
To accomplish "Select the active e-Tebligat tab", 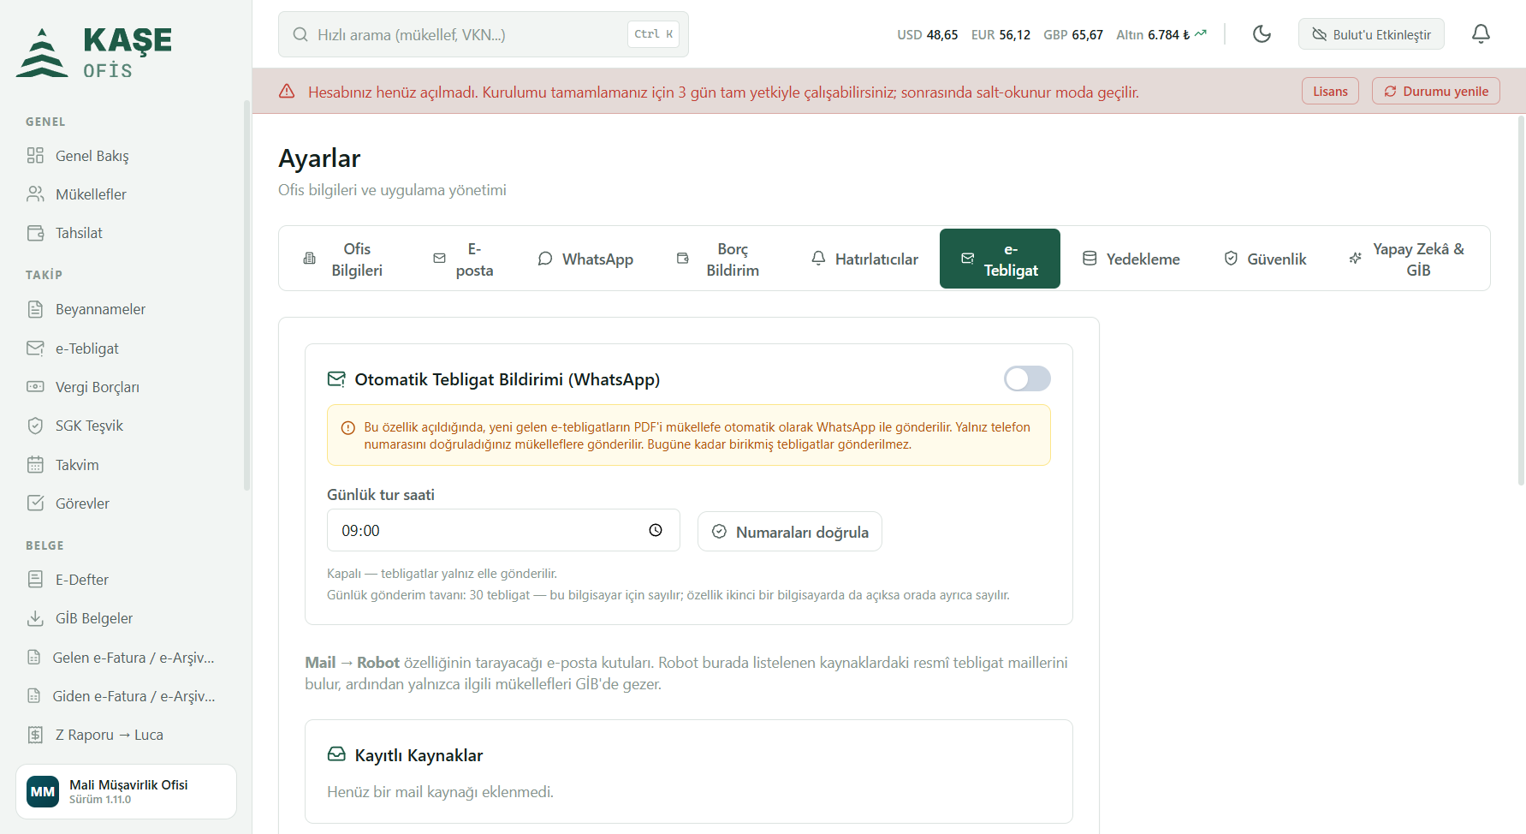I will click(1000, 259).
